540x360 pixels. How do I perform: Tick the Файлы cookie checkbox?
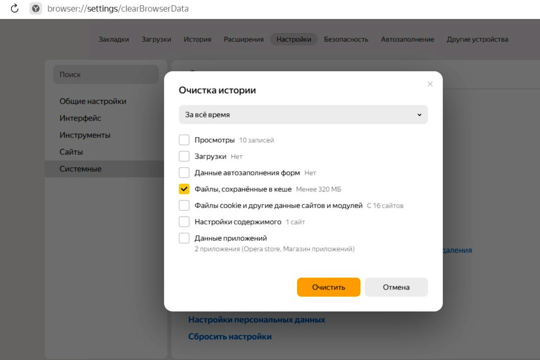[184, 205]
